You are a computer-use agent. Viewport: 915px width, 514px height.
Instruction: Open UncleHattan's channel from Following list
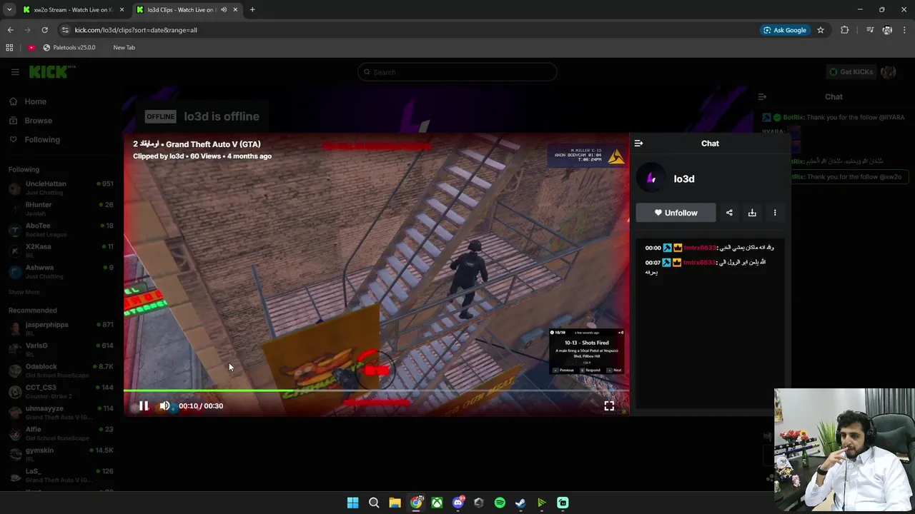tap(61, 188)
